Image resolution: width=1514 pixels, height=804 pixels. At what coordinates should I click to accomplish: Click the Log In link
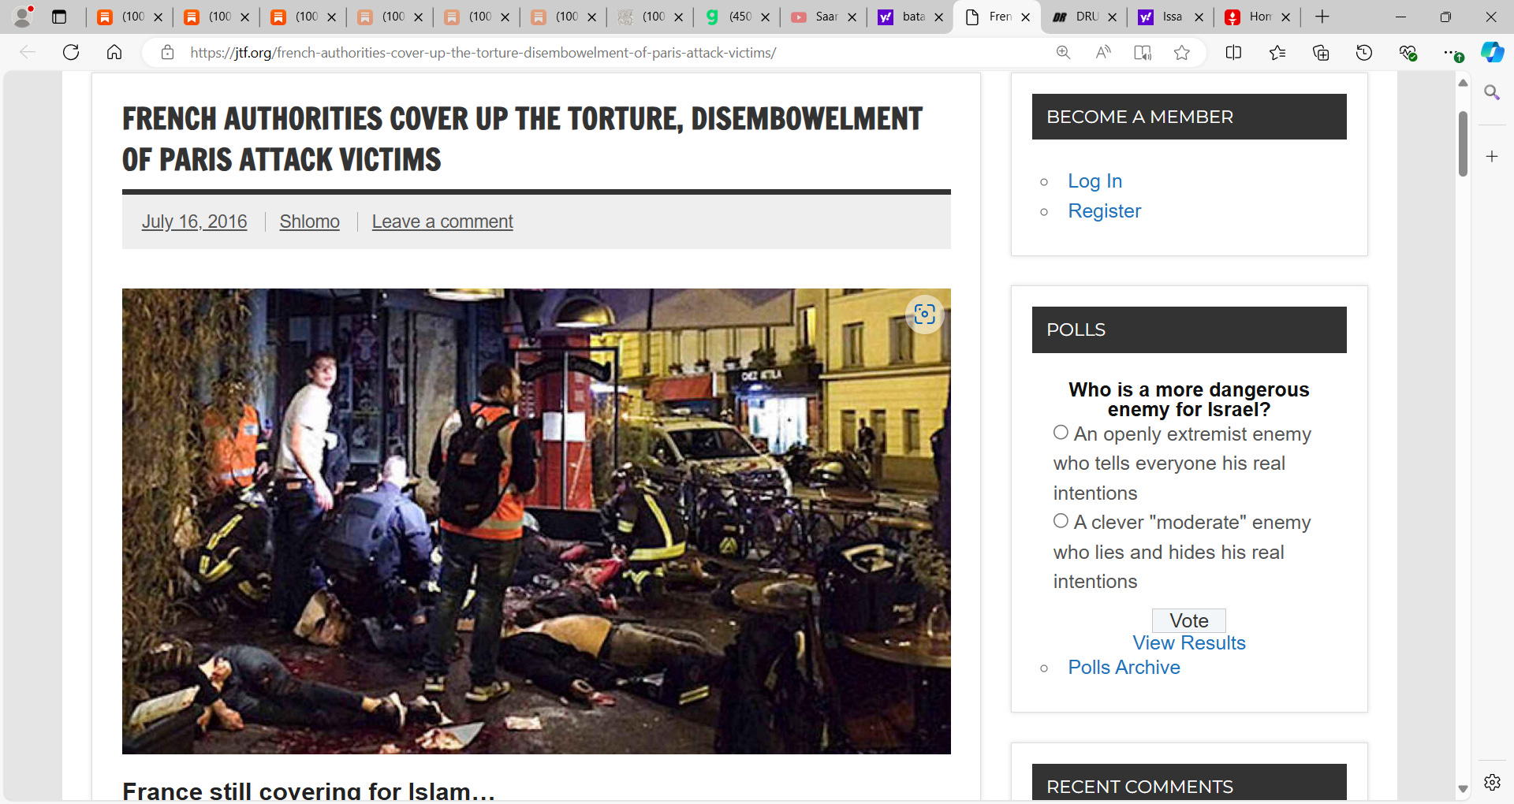coord(1094,181)
